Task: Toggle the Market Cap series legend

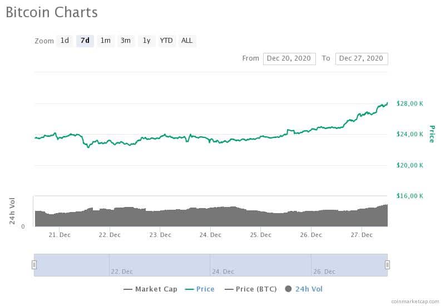Action: coord(150,289)
